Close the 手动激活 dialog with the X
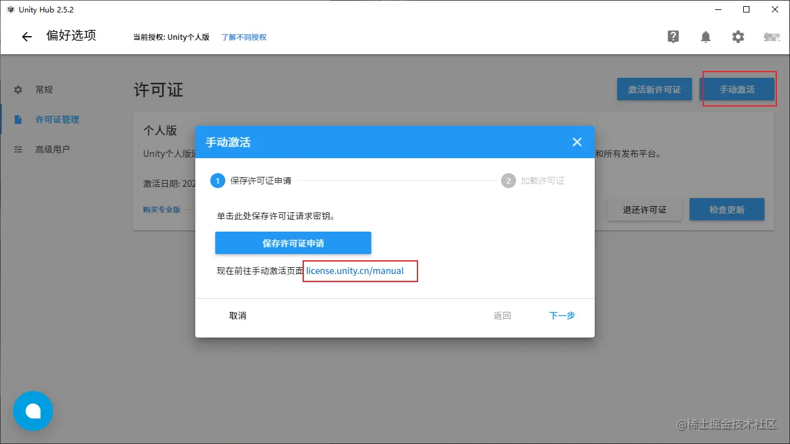790x444 pixels. pos(577,142)
